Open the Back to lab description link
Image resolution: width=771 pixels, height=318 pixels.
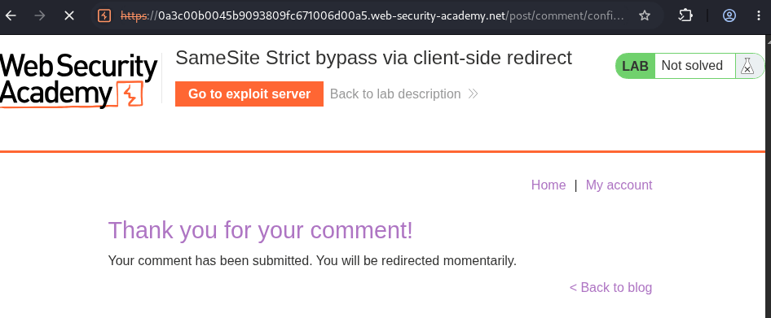click(395, 94)
